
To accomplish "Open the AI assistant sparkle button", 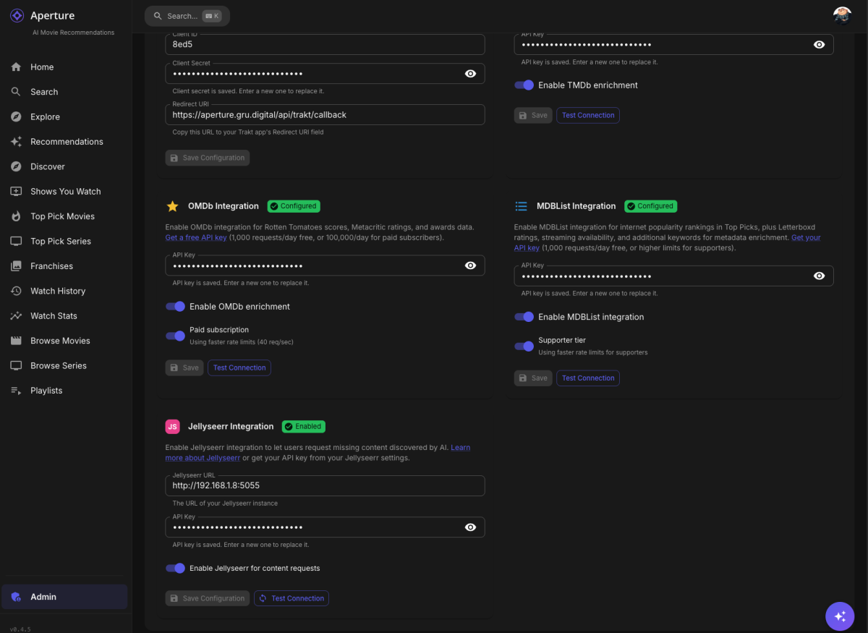I will click(840, 616).
